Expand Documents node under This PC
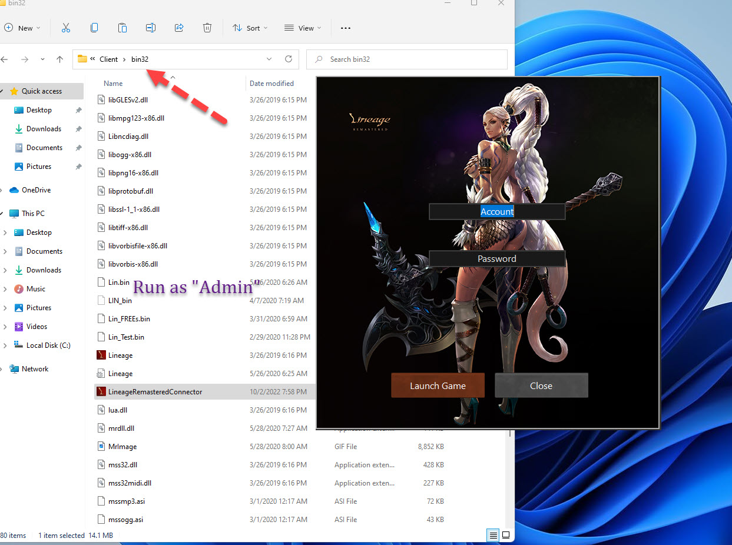The width and height of the screenshot is (732, 545). click(5, 251)
